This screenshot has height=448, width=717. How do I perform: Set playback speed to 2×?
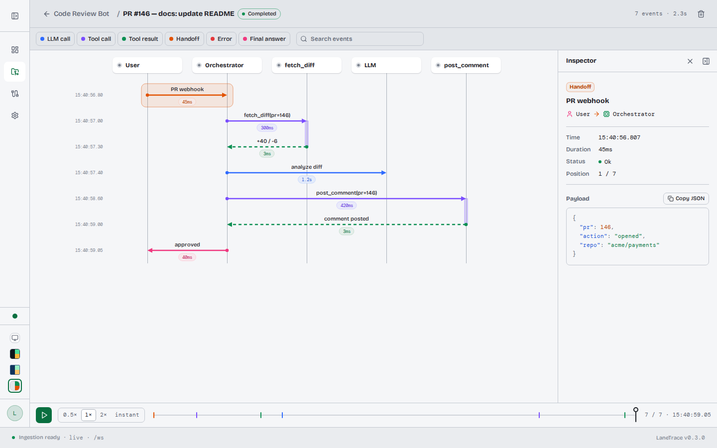[104, 415]
